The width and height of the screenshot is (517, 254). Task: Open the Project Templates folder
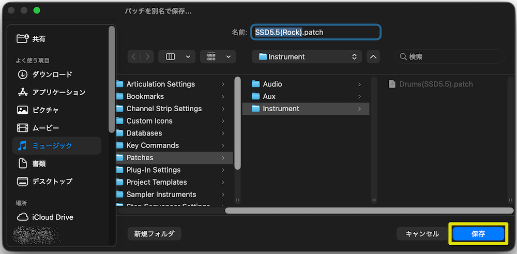[174, 182]
